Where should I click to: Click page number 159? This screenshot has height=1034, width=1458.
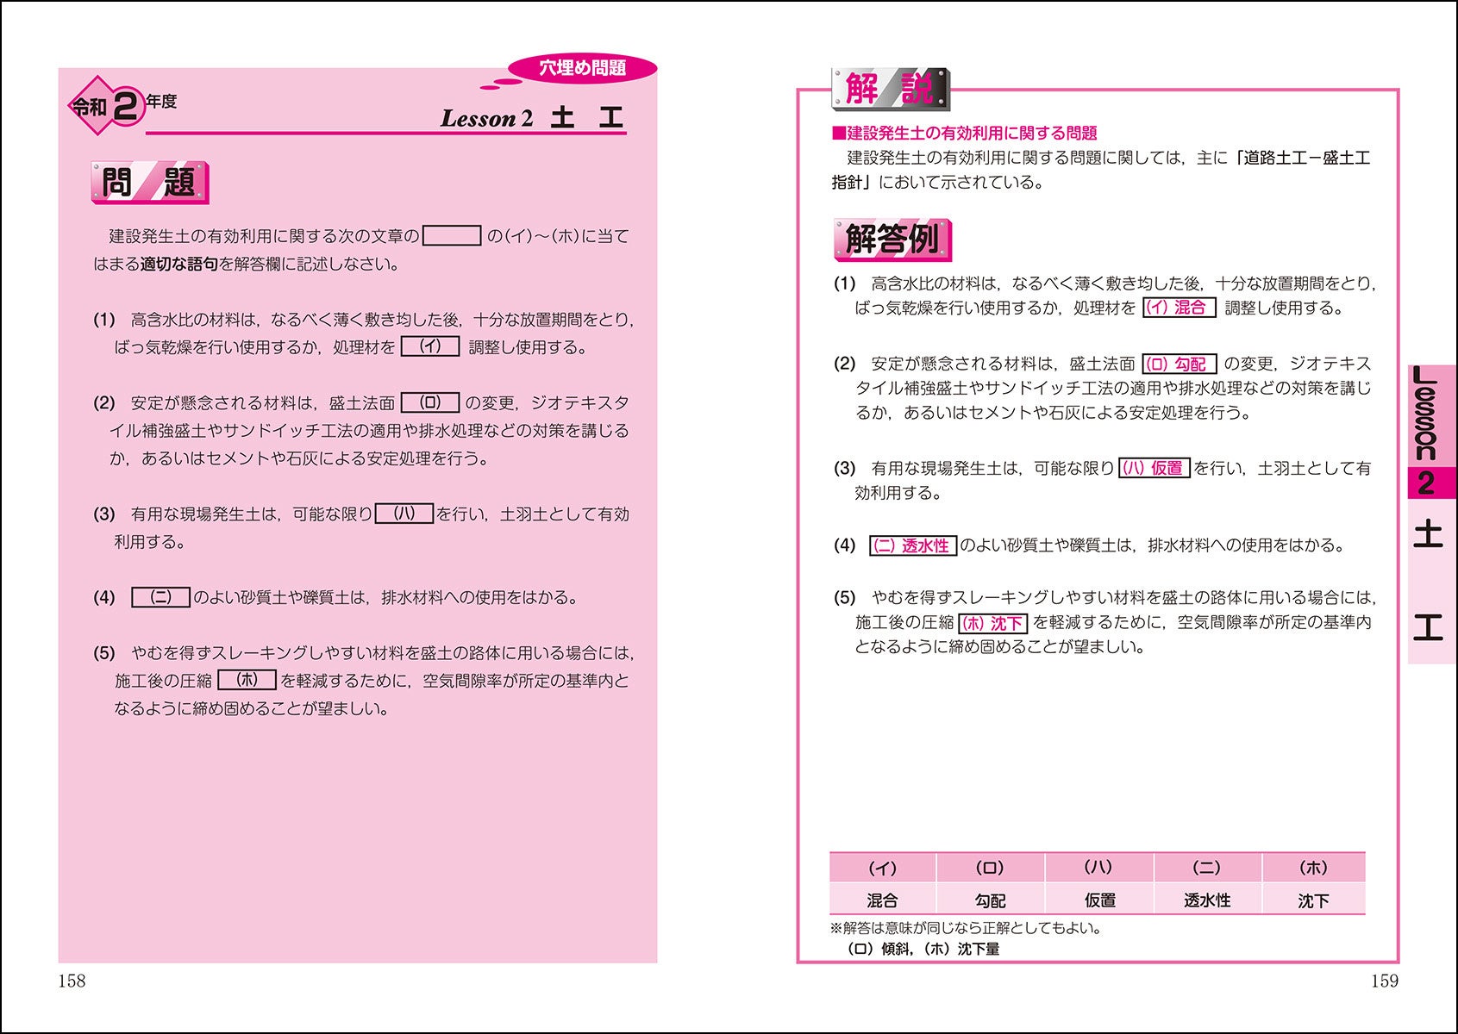(1384, 981)
